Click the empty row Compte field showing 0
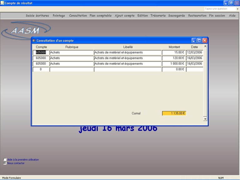The width and height of the screenshot is (240, 180). point(41,69)
